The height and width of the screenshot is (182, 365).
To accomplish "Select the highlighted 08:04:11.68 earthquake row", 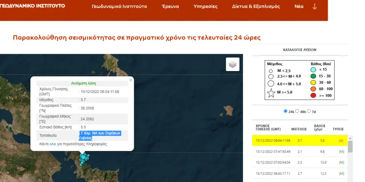I will click(300, 140).
